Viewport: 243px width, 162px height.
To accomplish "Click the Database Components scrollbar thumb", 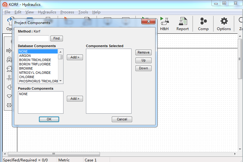I will click(x=60, y=57).
